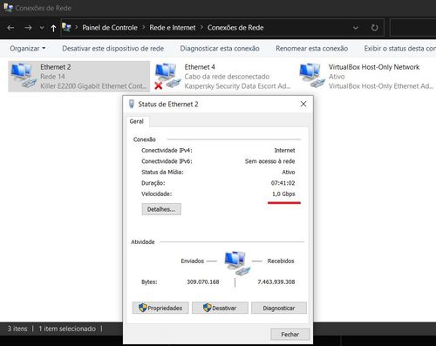The width and height of the screenshot is (436, 346).
Task: Go forward with the right arrow button
Action: [28, 28]
